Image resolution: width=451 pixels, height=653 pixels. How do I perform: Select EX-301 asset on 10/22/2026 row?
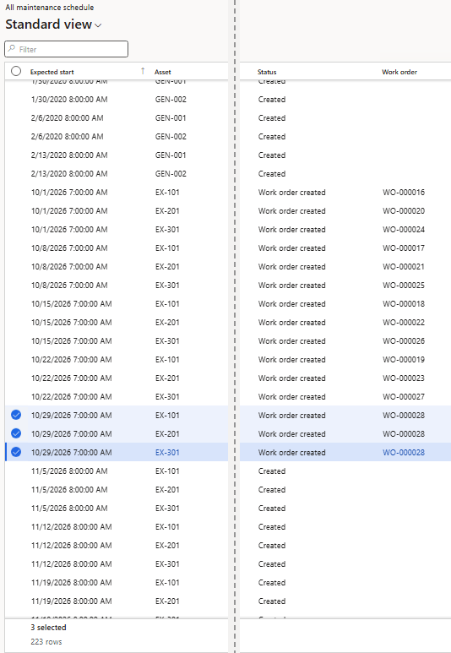tap(167, 396)
